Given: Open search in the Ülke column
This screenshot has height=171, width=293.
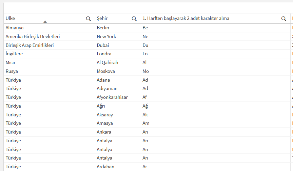Looking at the screenshot, I should tap(89, 19).
